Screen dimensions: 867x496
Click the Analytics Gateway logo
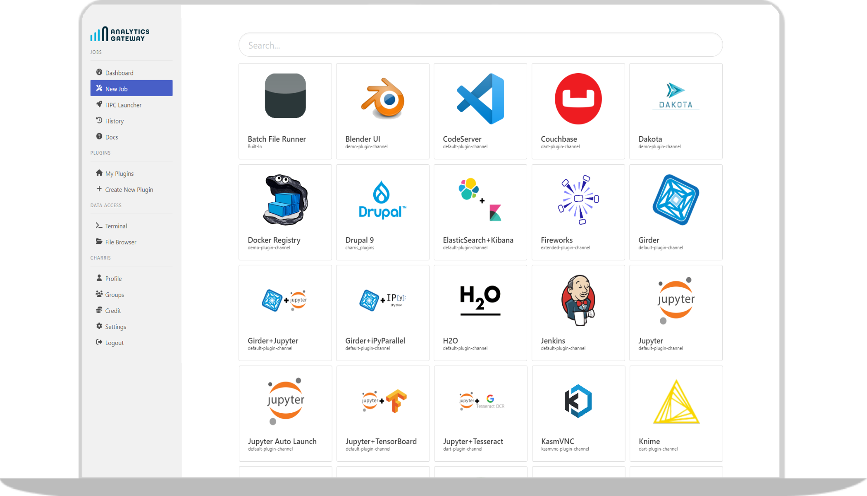[120, 34]
